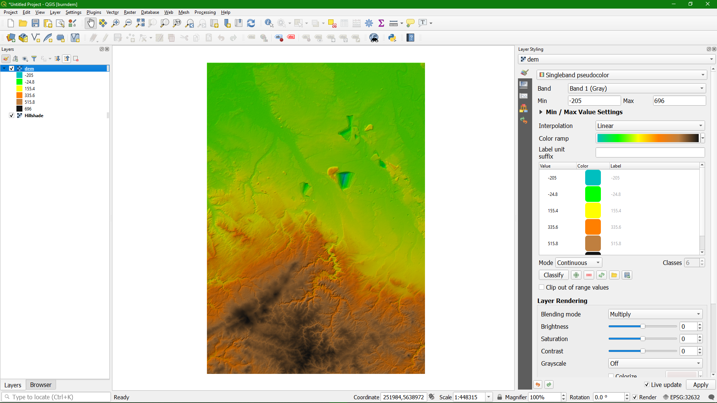Collapse the dem layer legend tree
The height and width of the screenshot is (403, 717).
4,69
